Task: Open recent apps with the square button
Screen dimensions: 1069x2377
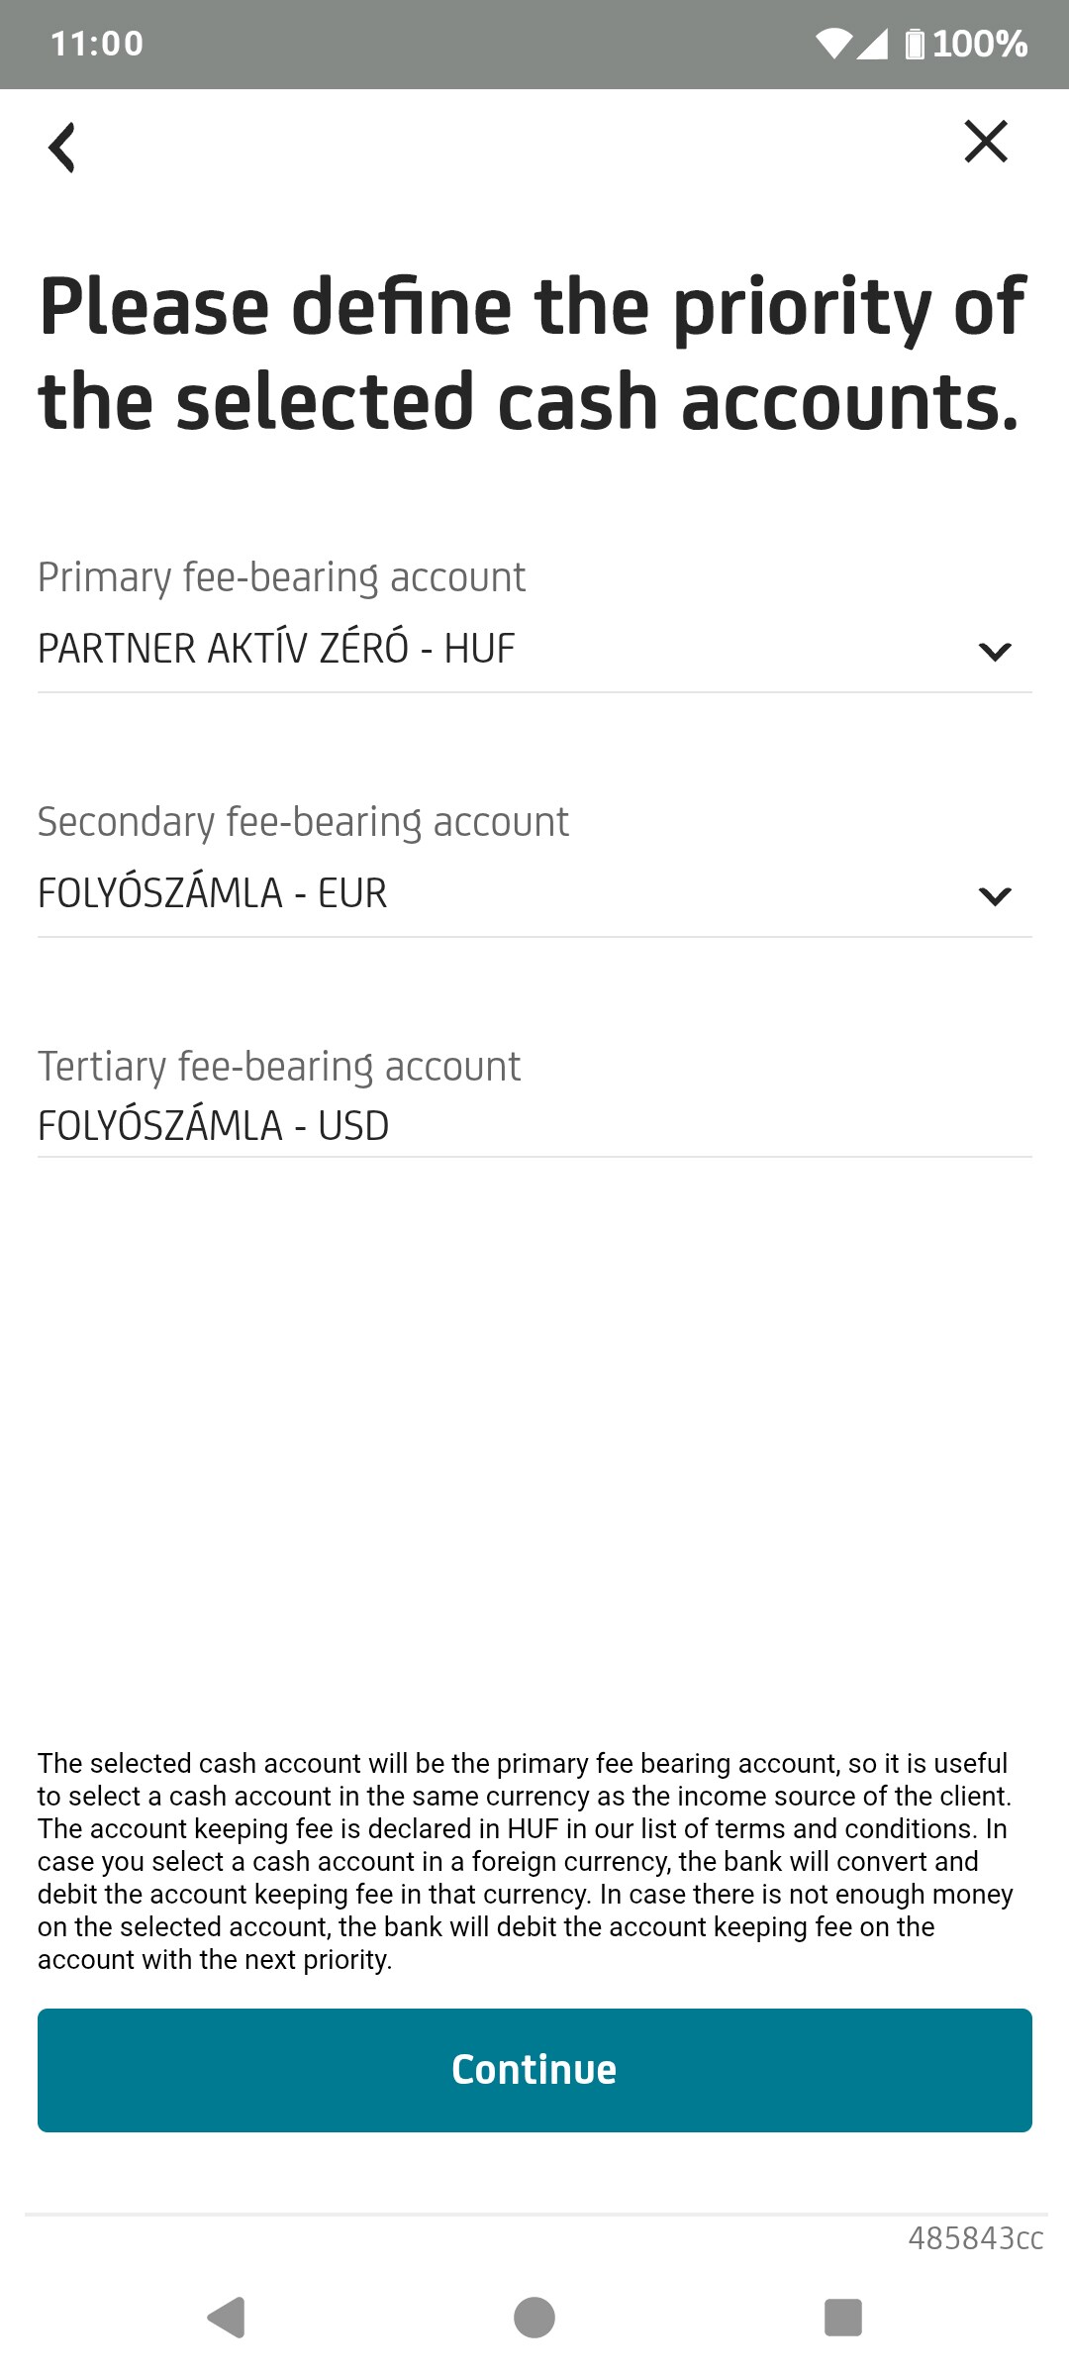Action: point(842,2317)
